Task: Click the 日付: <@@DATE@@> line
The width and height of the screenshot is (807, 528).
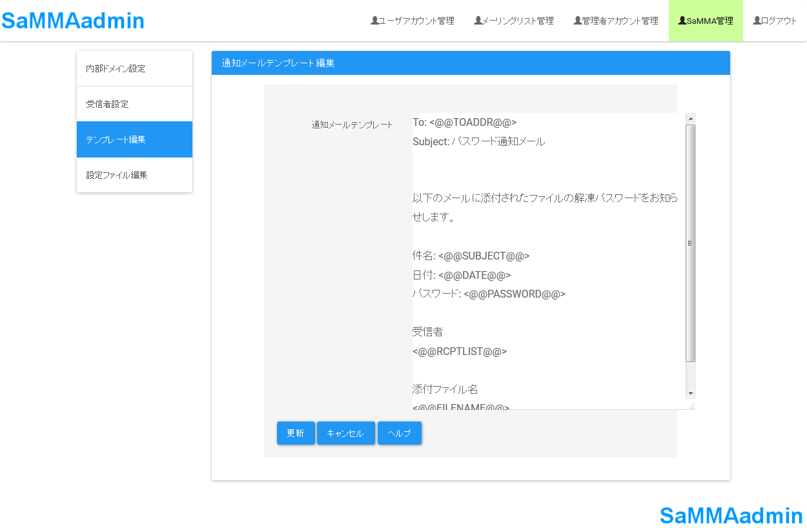Action: click(x=462, y=275)
